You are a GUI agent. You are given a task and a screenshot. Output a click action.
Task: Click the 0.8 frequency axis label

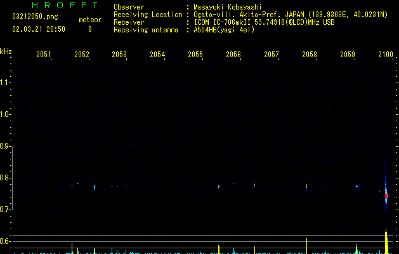(x=5, y=178)
